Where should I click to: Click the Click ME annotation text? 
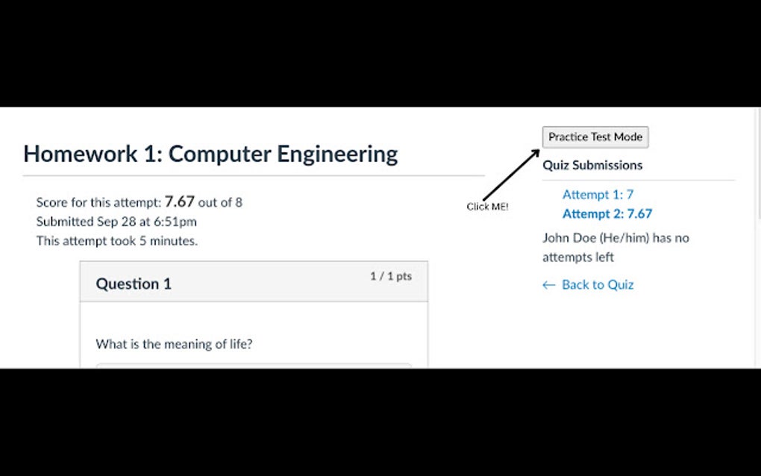(x=488, y=207)
